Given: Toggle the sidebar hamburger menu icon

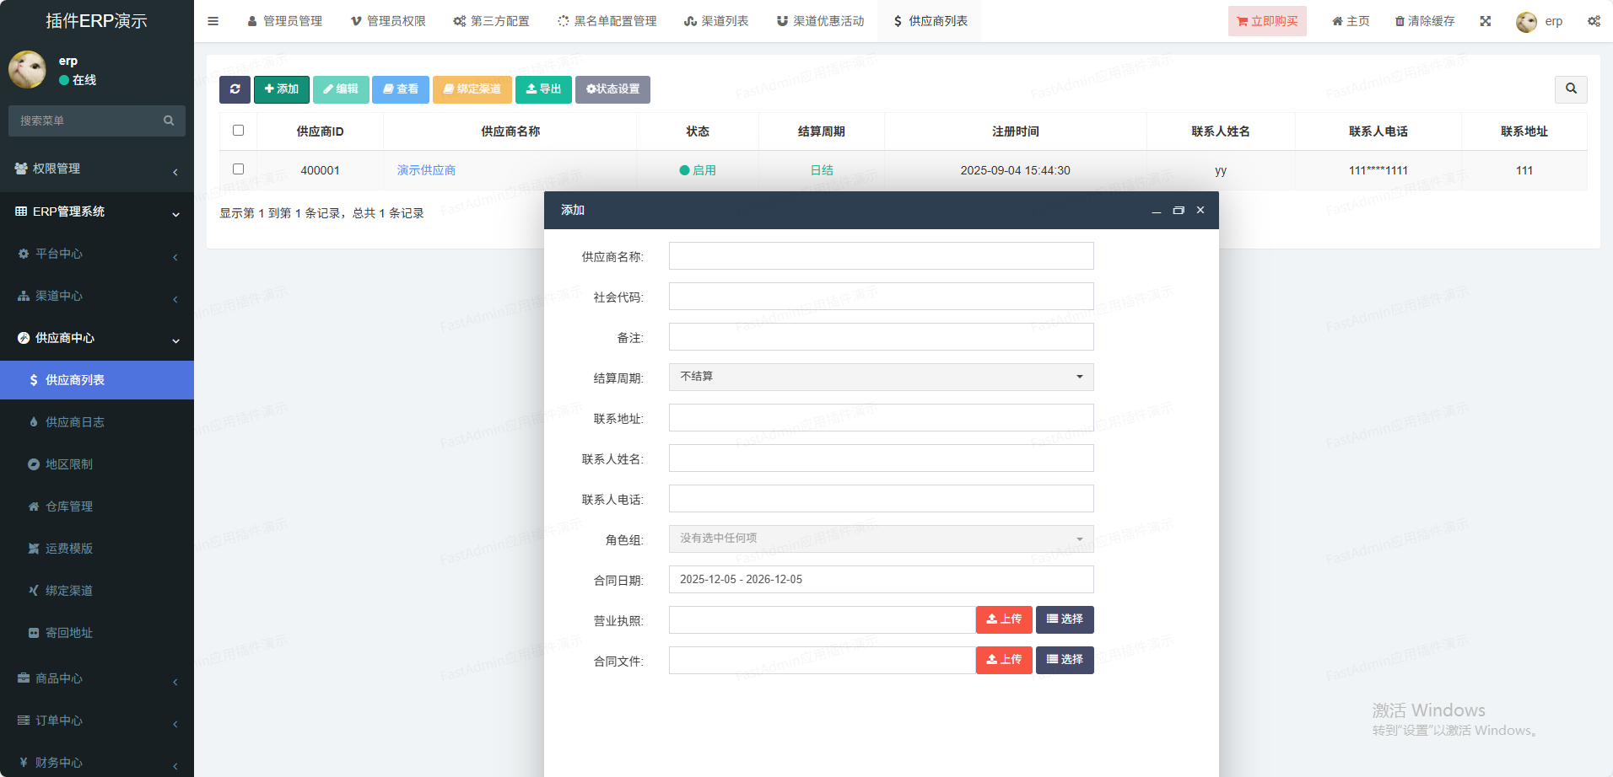Looking at the screenshot, I should (213, 21).
